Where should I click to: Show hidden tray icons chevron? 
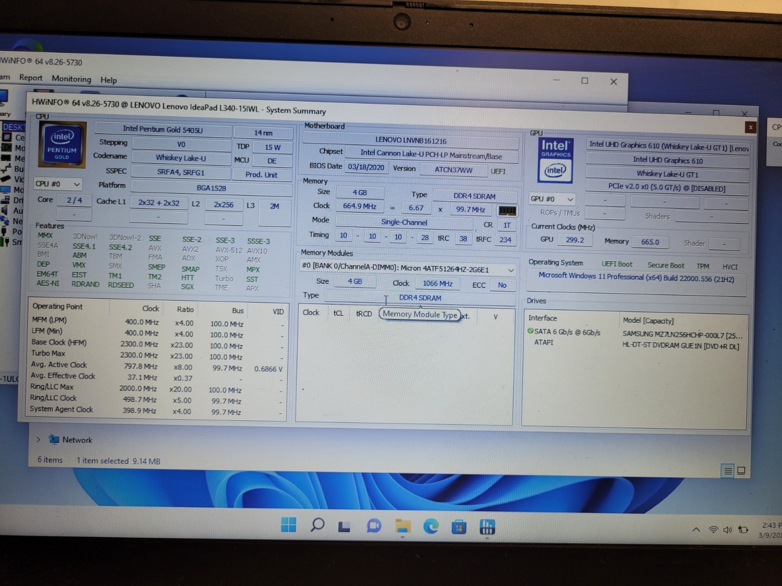click(x=696, y=530)
